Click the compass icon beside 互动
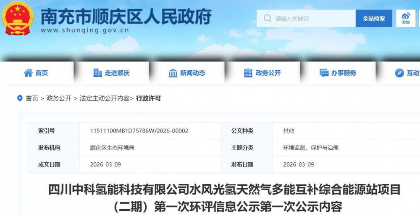420x215 pixels. click(399, 73)
